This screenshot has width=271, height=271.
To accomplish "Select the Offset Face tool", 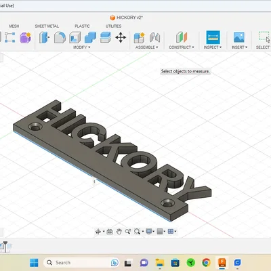I will pyautogui.click(x=105, y=37).
